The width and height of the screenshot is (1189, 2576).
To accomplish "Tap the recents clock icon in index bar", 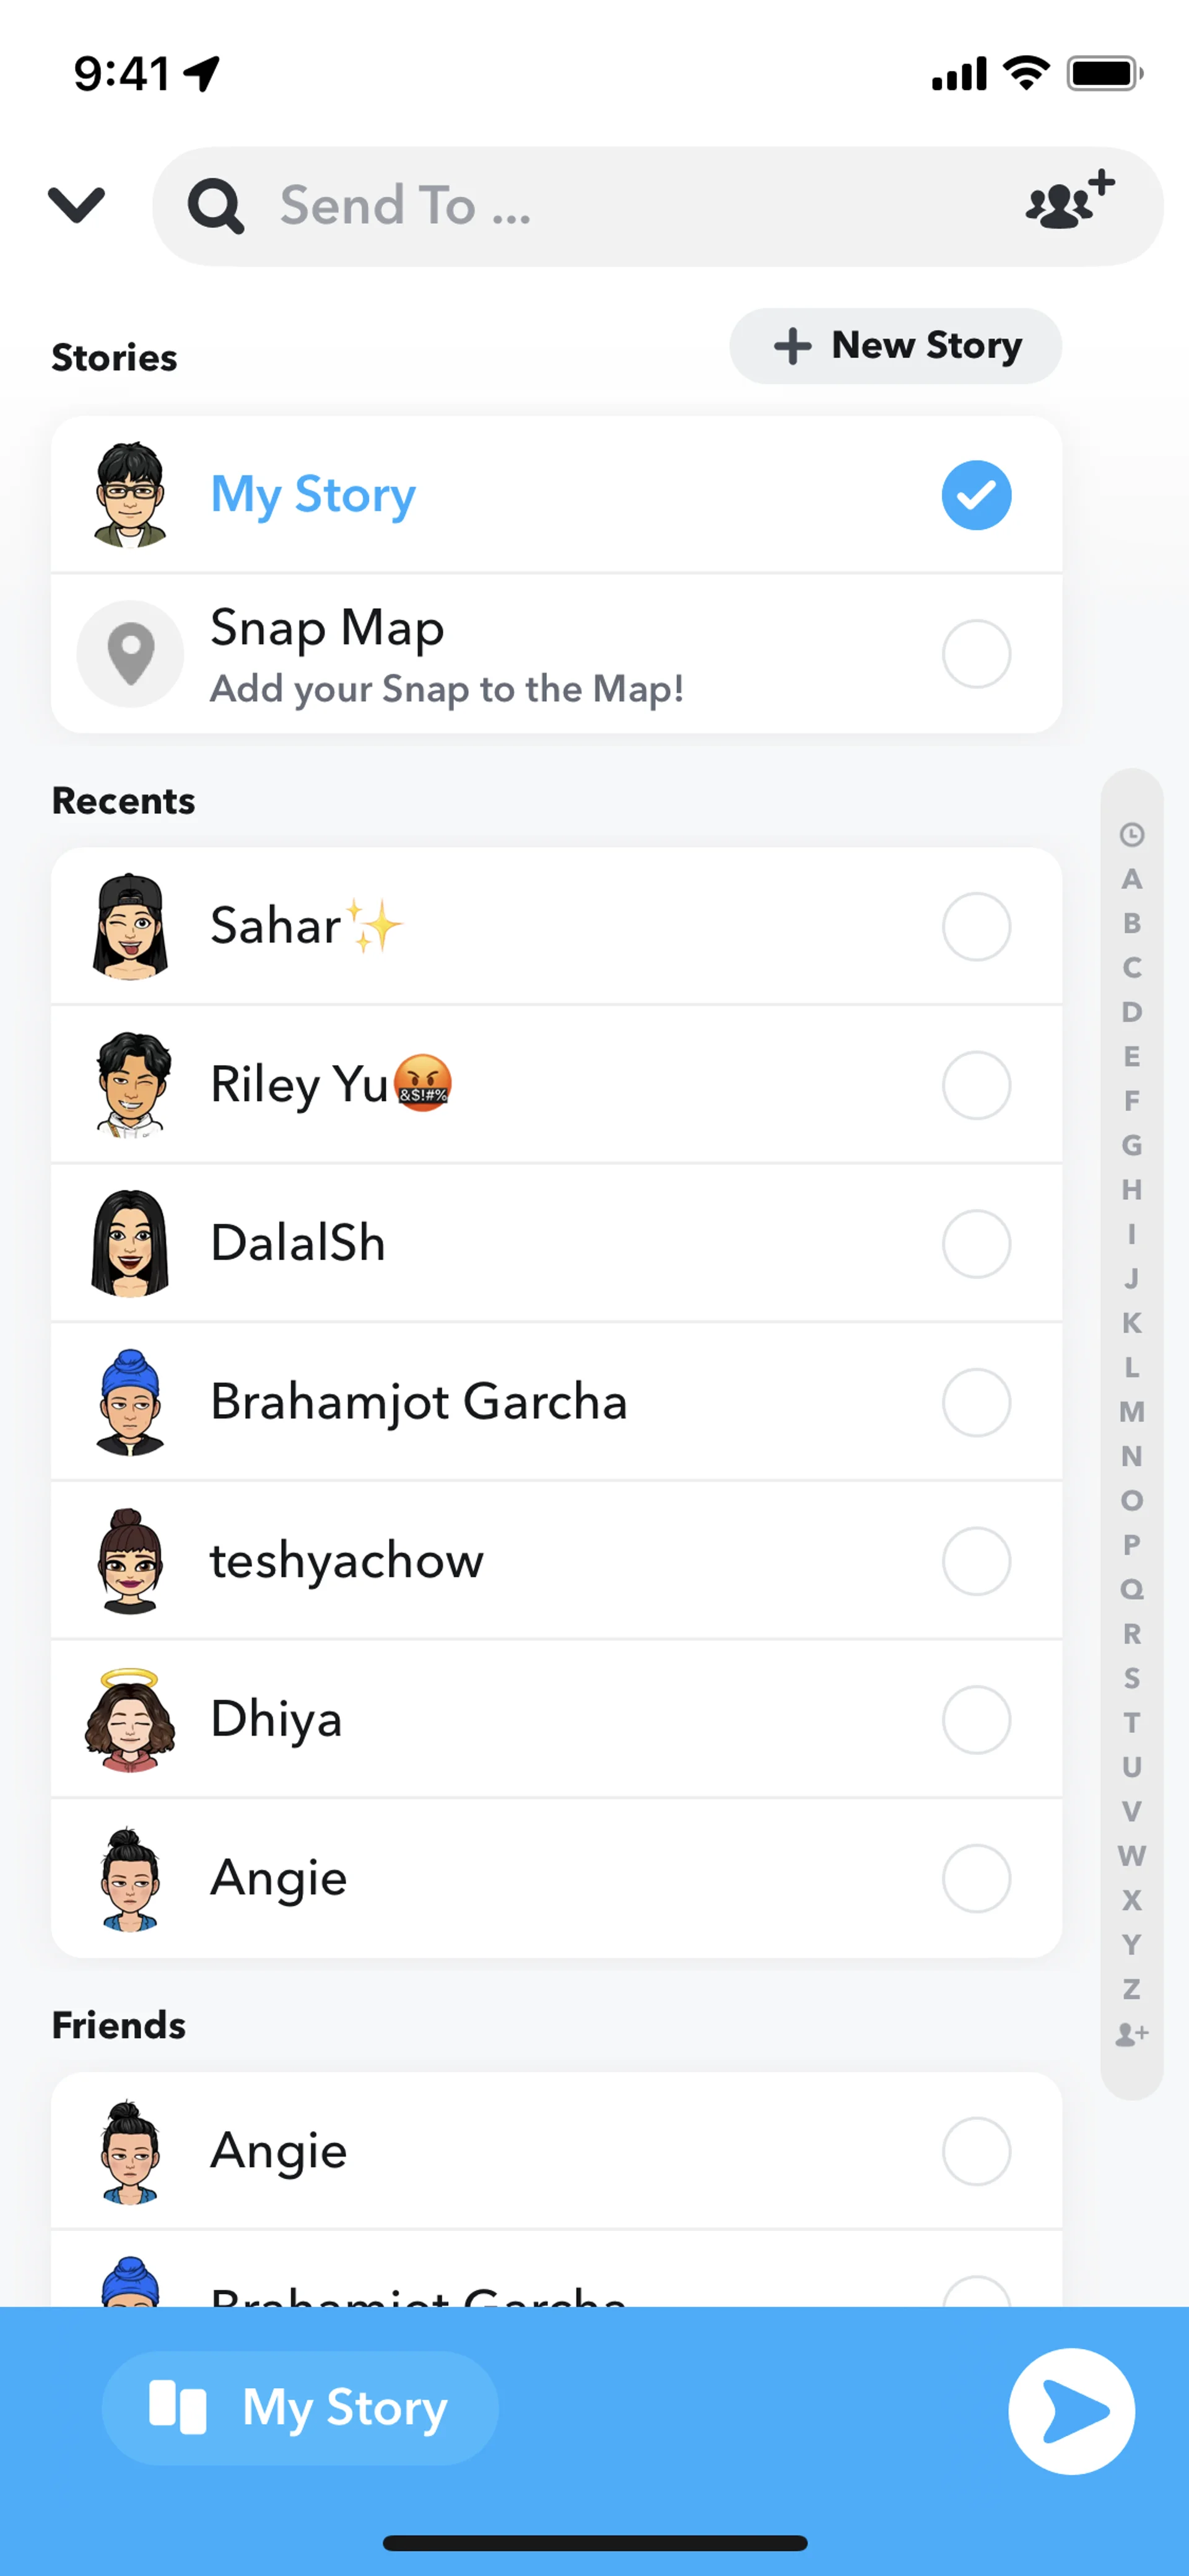I will coord(1131,834).
